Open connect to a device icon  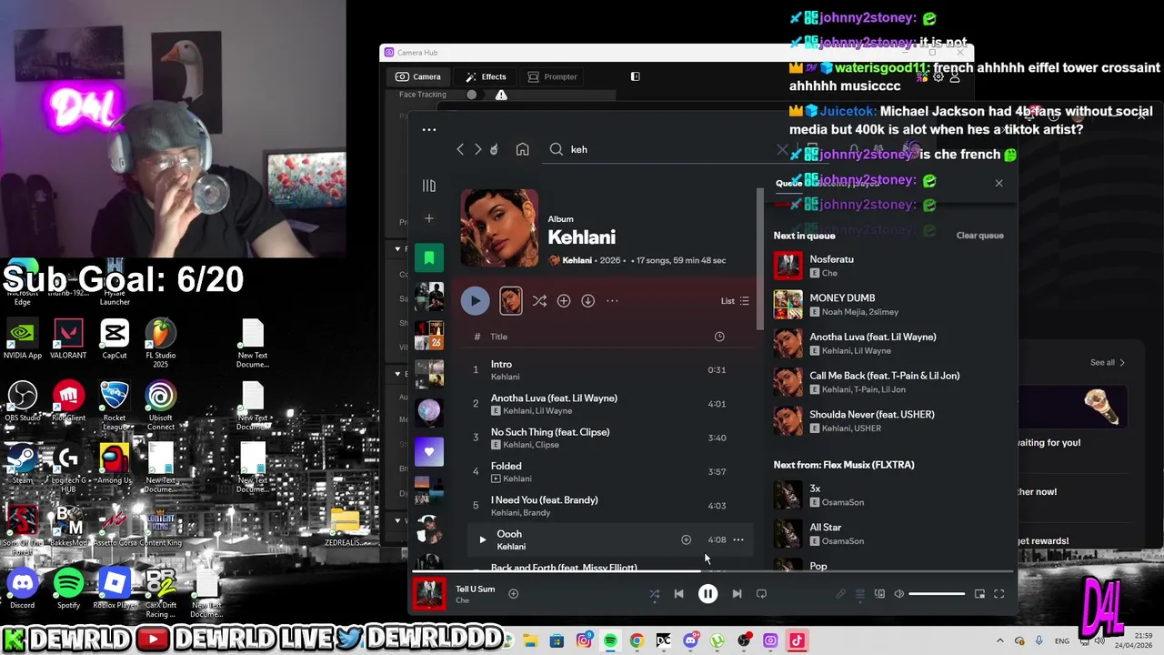pyautogui.click(x=879, y=594)
